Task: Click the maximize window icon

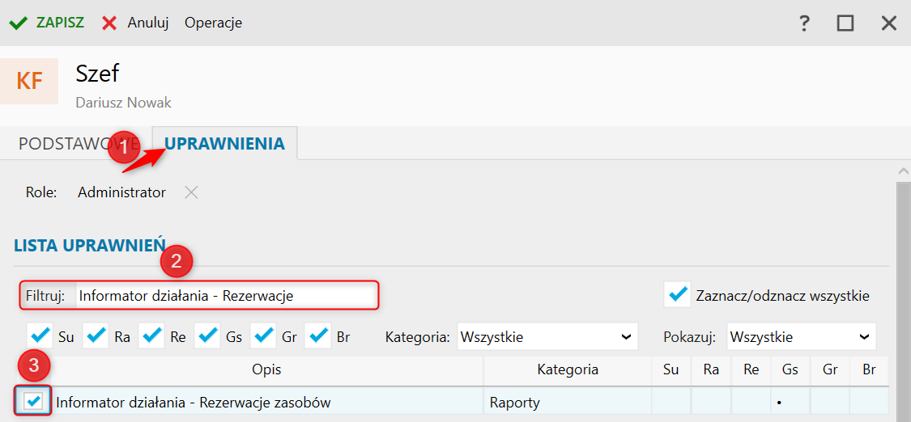Action: (x=845, y=23)
